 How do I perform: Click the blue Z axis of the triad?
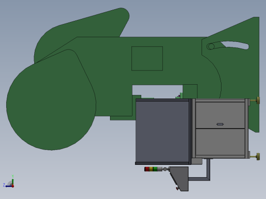pyautogui.click(x=9, y=186)
